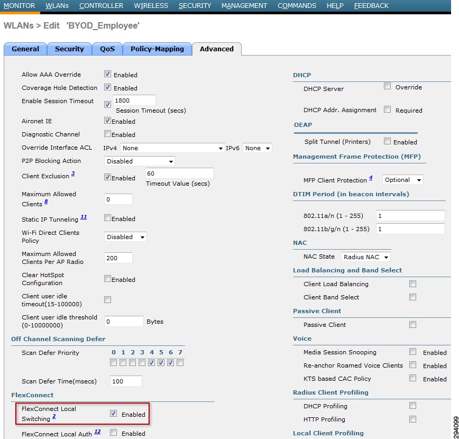Toggle Allow AAA Override checkbox
The height and width of the screenshot is (439, 459).
[107, 74]
